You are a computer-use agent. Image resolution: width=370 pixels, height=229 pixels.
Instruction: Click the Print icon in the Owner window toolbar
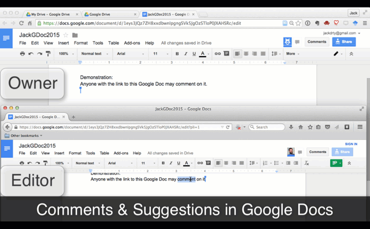click(23, 54)
